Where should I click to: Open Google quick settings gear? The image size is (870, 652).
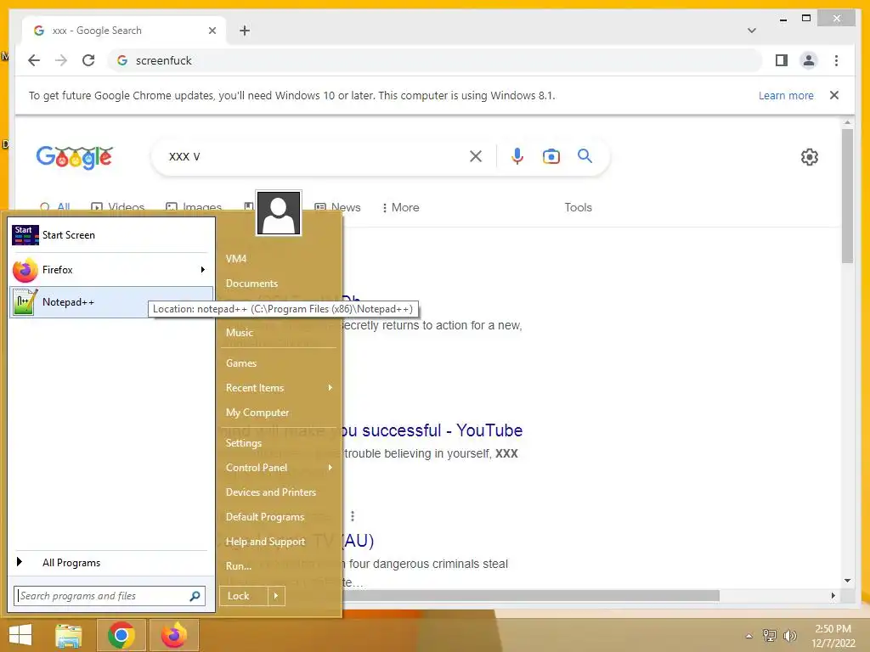click(x=810, y=157)
